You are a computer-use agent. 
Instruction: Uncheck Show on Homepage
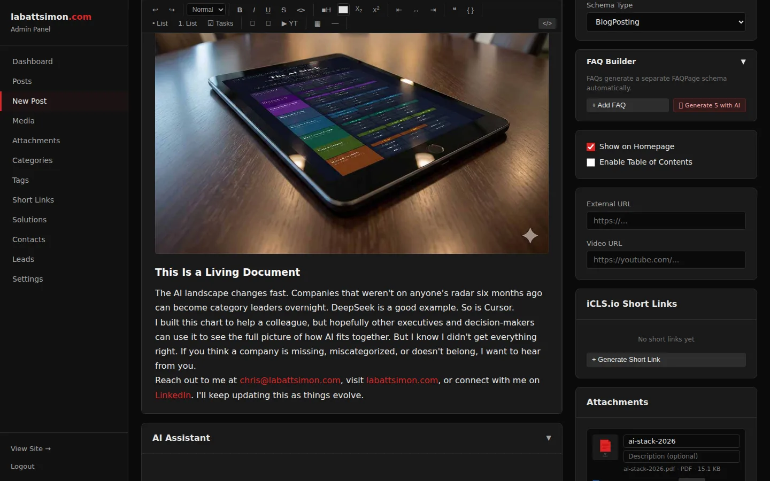coord(591,147)
